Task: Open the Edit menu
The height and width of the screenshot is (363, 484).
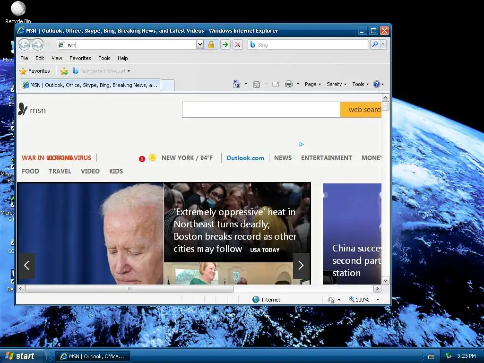Action: point(40,58)
